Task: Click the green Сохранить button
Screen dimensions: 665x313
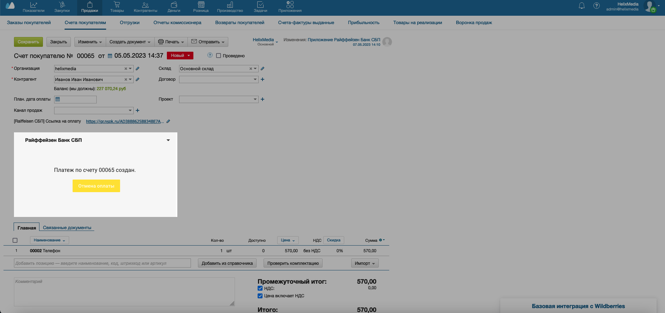Action: pos(29,42)
